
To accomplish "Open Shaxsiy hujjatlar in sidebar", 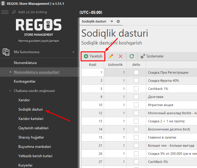I will pos(31,137).
